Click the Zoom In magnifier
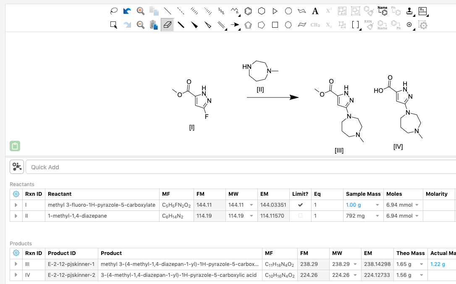Screen dimensions: 456x284 click(141, 11)
